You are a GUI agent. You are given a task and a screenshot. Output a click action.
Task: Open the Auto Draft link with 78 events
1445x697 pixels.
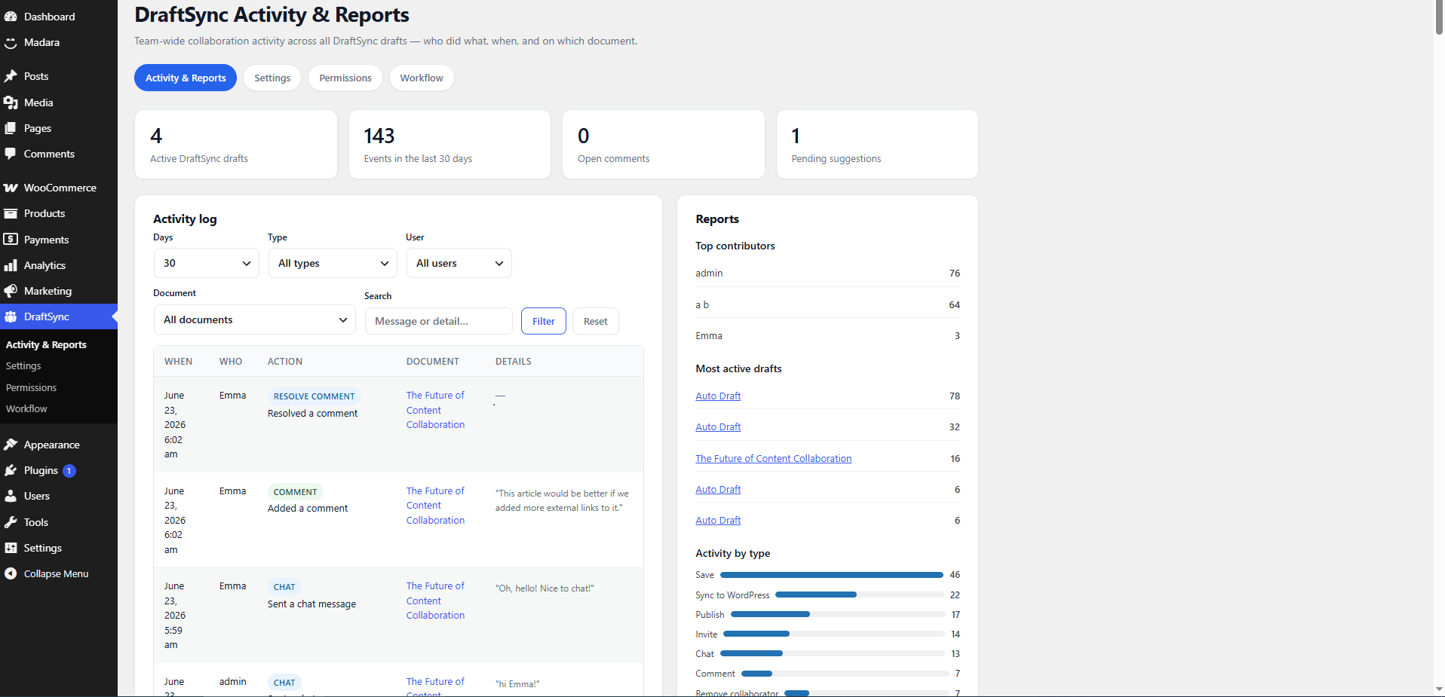[x=718, y=396]
